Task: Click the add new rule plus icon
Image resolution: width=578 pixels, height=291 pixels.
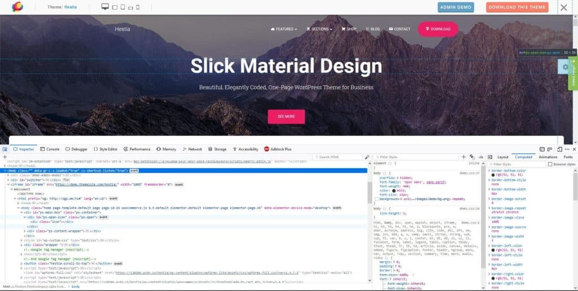Action: coord(463,157)
